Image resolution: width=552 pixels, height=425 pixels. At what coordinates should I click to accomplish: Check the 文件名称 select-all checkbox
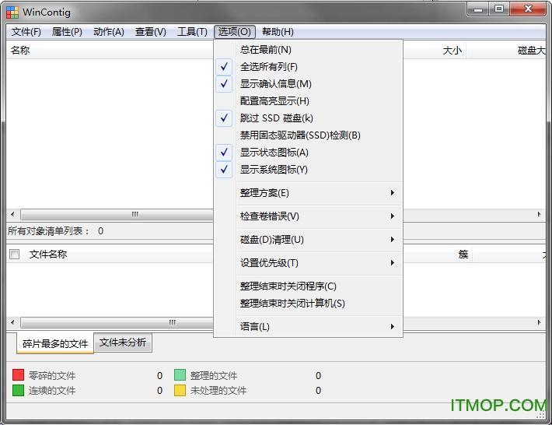pyautogui.click(x=15, y=254)
